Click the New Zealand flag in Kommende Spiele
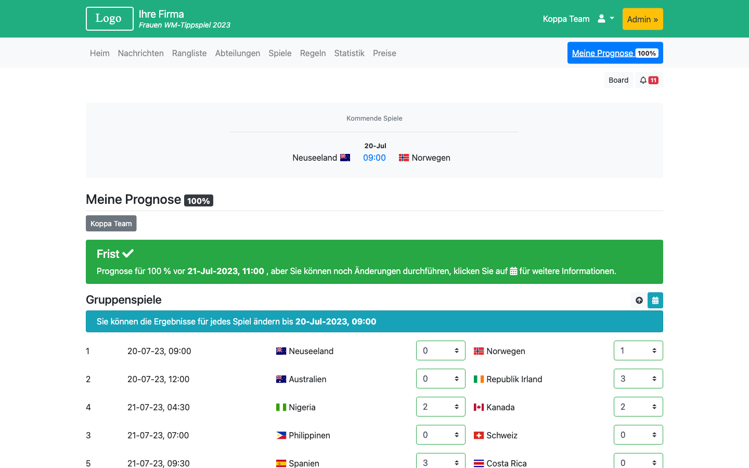This screenshot has width=749, height=468. (345, 158)
